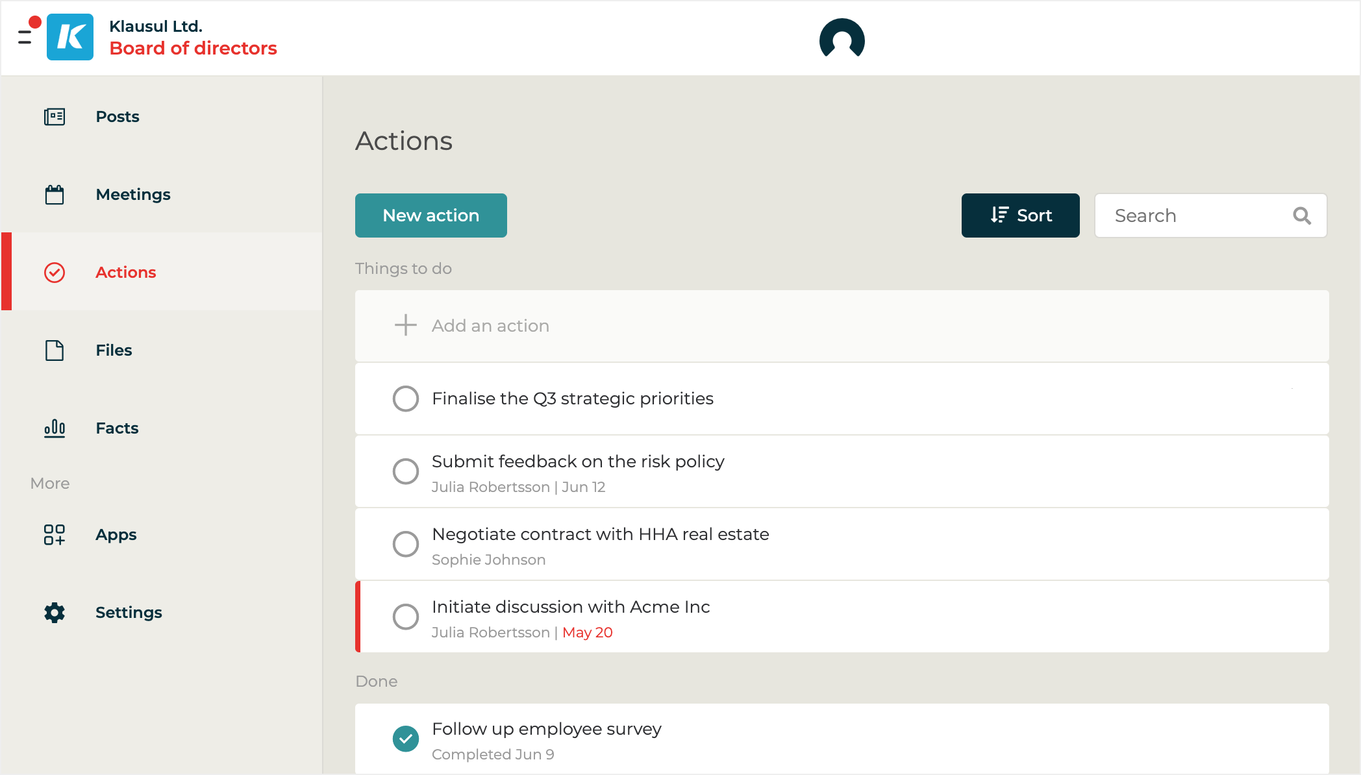Click the Apps grid icon

(55, 535)
